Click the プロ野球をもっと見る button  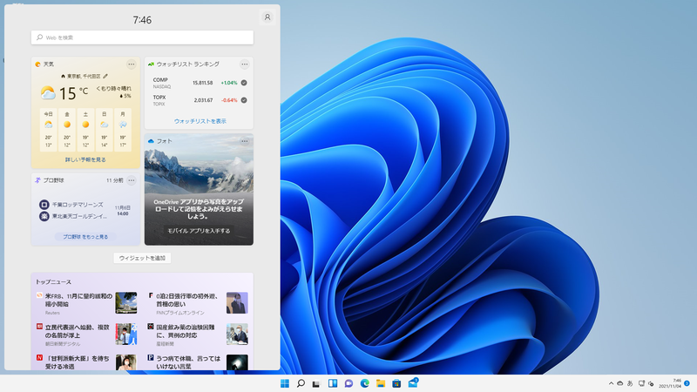[85, 237]
